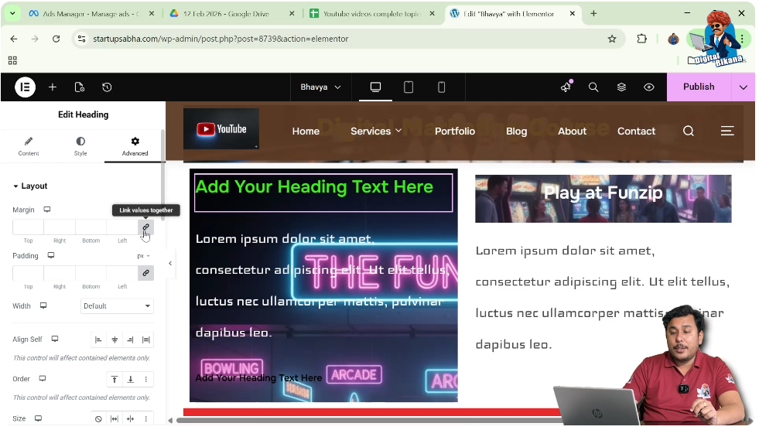Viewport: 759px width, 430px height.
Task: Switch to Tablet responsive view
Action: [x=409, y=87]
